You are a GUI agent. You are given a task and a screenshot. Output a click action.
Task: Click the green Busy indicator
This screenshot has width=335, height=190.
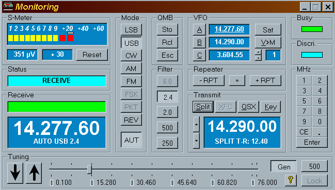(312, 29)
